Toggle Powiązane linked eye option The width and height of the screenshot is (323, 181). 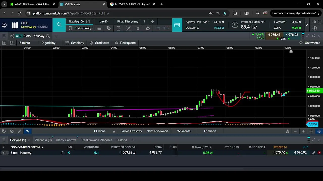pyautogui.click(x=125, y=43)
